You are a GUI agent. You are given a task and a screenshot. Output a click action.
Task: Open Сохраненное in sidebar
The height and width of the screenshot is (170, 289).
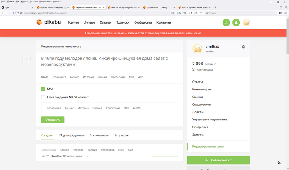click(x=201, y=104)
